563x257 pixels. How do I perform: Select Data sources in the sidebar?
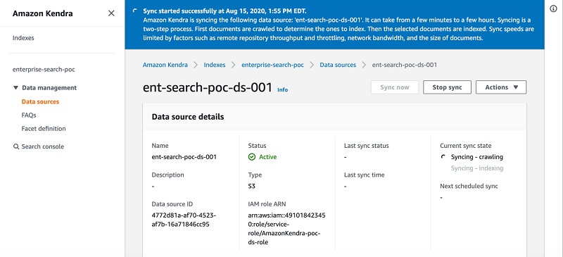click(x=40, y=101)
